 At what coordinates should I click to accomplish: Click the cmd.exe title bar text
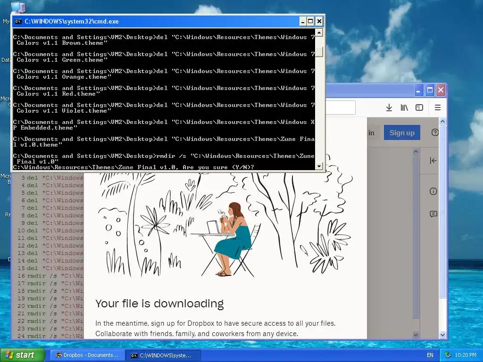pyautogui.click(x=72, y=21)
